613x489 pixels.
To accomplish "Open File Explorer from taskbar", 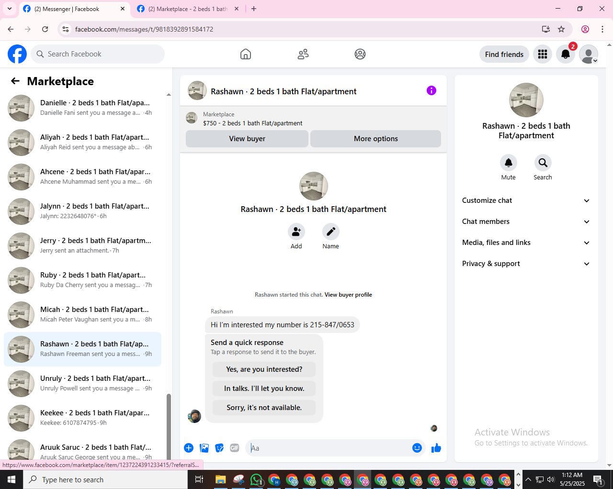I will [220, 479].
